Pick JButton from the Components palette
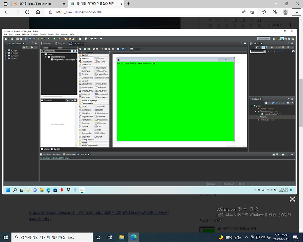 pyautogui.click(x=99, y=110)
